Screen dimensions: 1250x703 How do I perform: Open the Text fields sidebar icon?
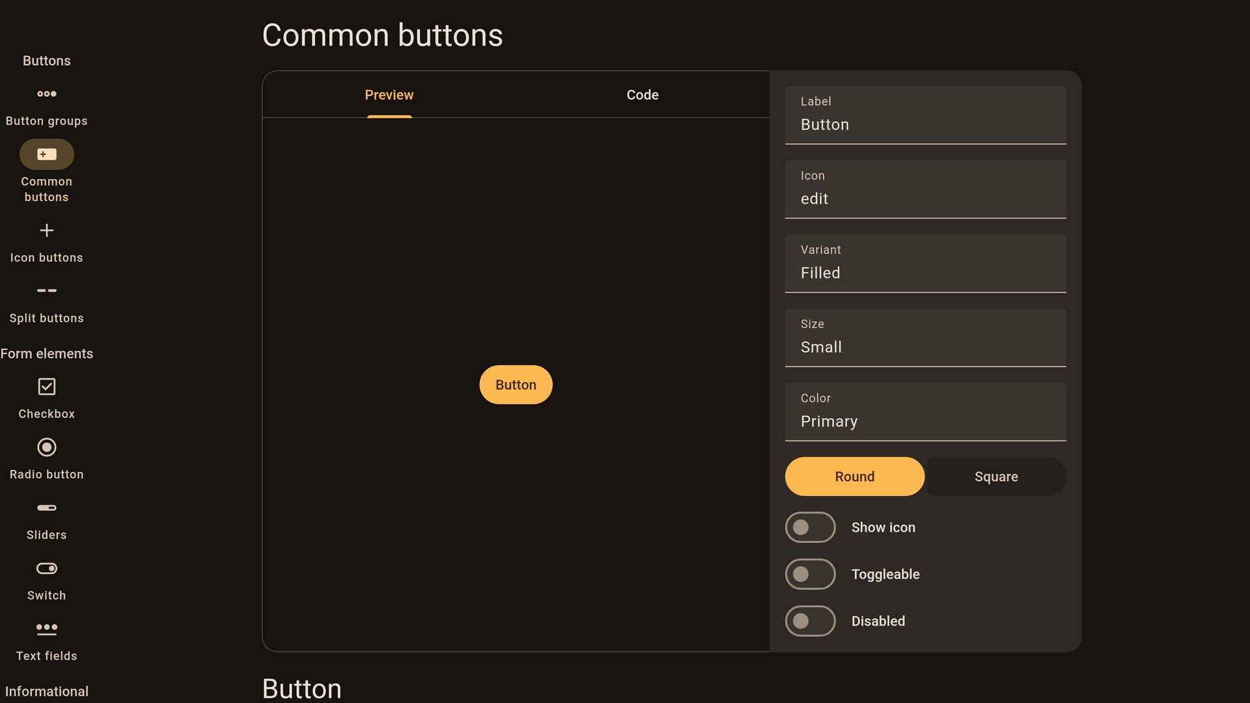click(x=46, y=629)
